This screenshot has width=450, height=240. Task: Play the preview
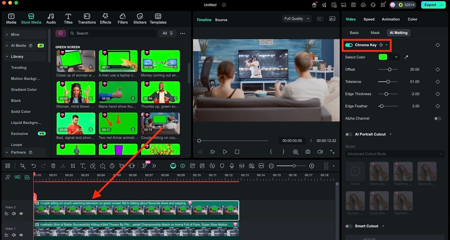[225, 152]
